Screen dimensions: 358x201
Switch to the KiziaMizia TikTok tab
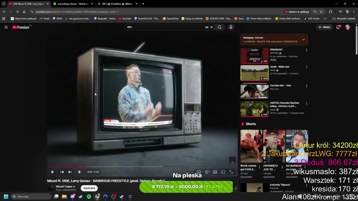tap(118, 4)
